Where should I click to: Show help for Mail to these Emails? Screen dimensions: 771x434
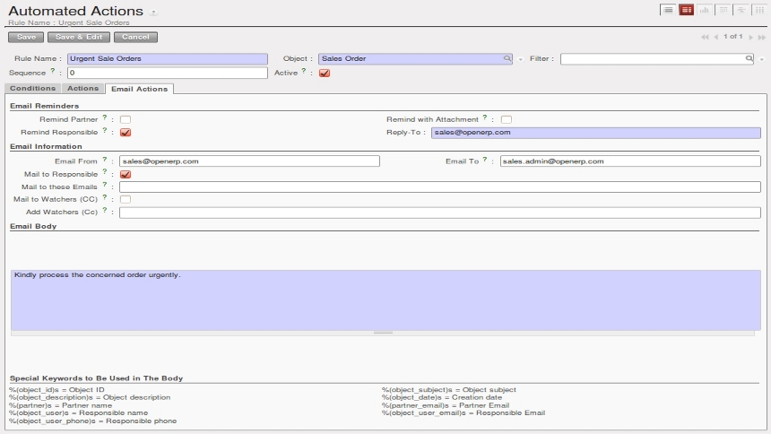tap(104, 185)
